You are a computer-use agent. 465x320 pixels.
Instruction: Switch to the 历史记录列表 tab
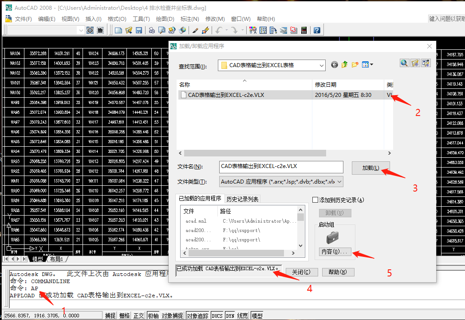pos(243,199)
